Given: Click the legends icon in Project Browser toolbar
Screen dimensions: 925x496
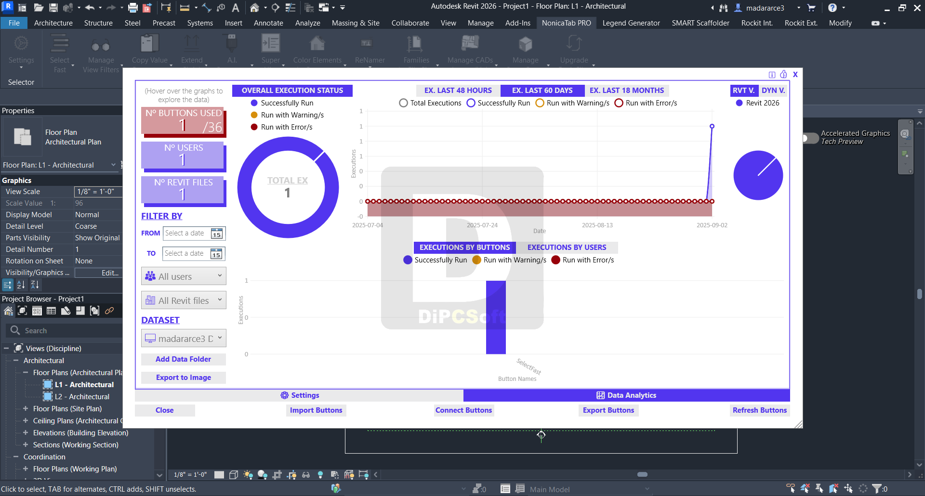Looking at the screenshot, I should (37, 311).
